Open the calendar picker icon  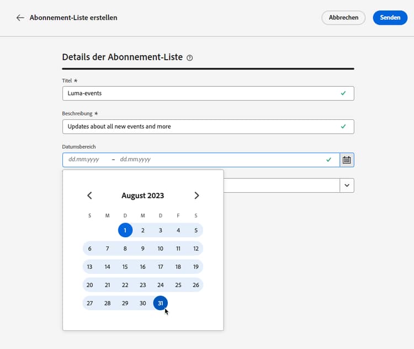coord(347,160)
